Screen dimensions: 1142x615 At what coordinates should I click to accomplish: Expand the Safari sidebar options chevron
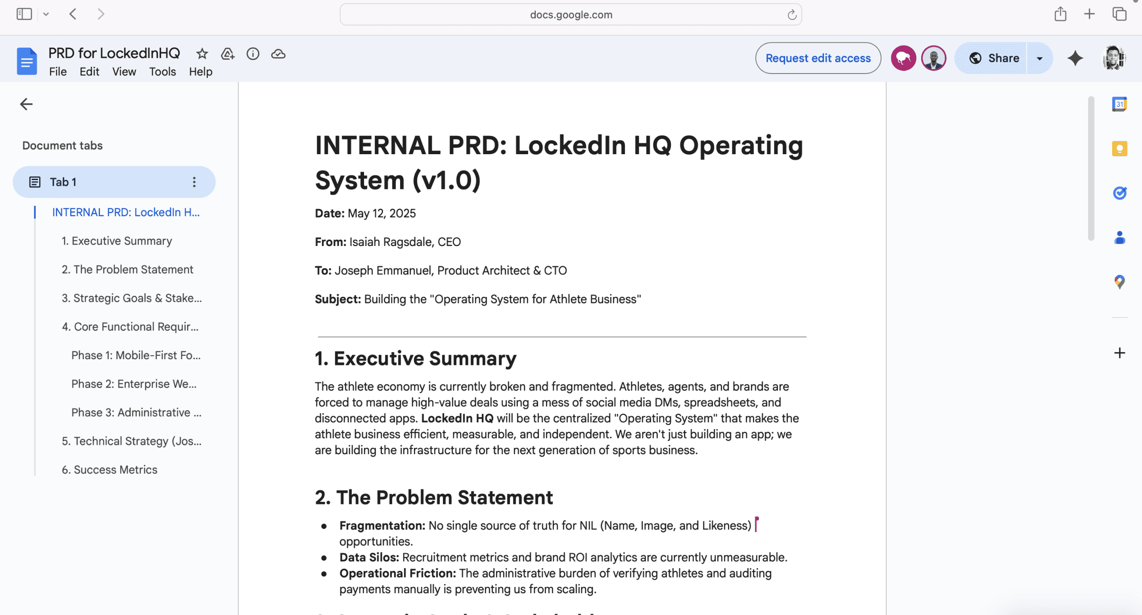pos(46,14)
